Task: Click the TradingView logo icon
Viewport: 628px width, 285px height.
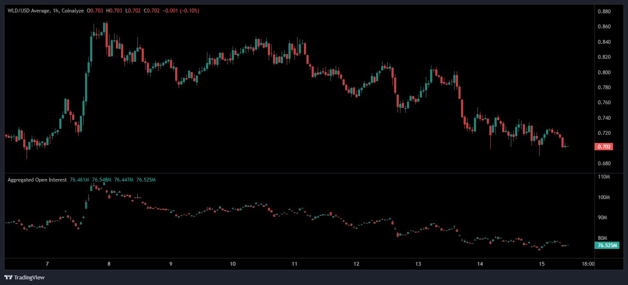Action: [8, 277]
